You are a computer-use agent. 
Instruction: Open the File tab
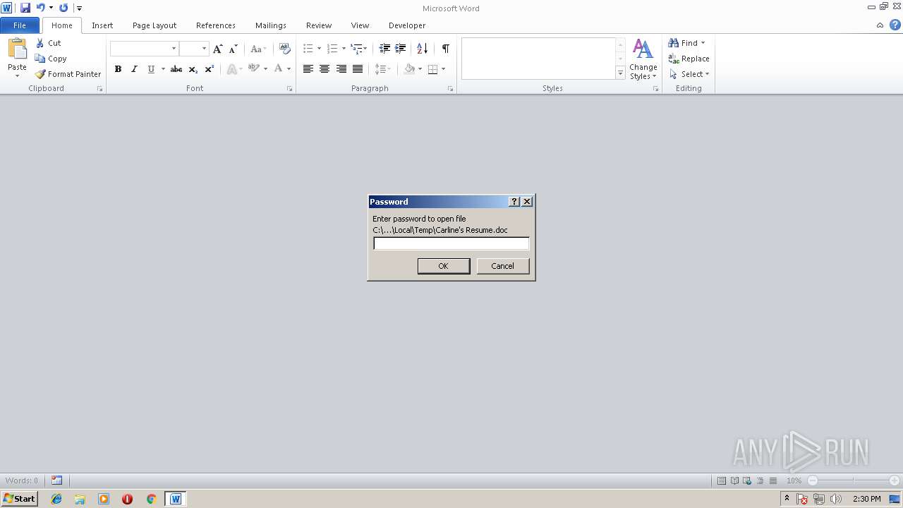[20, 25]
